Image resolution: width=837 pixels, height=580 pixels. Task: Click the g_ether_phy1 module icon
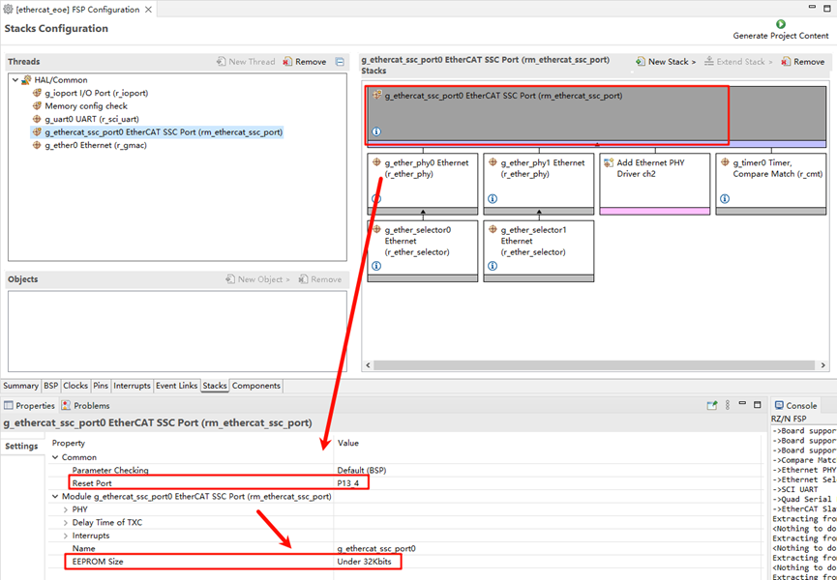click(493, 162)
